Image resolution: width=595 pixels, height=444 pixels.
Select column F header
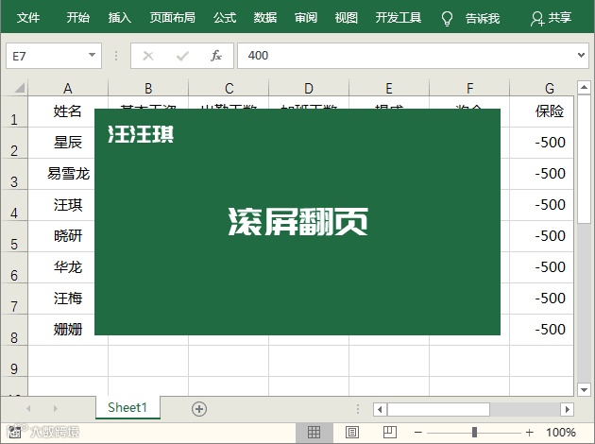click(469, 88)
